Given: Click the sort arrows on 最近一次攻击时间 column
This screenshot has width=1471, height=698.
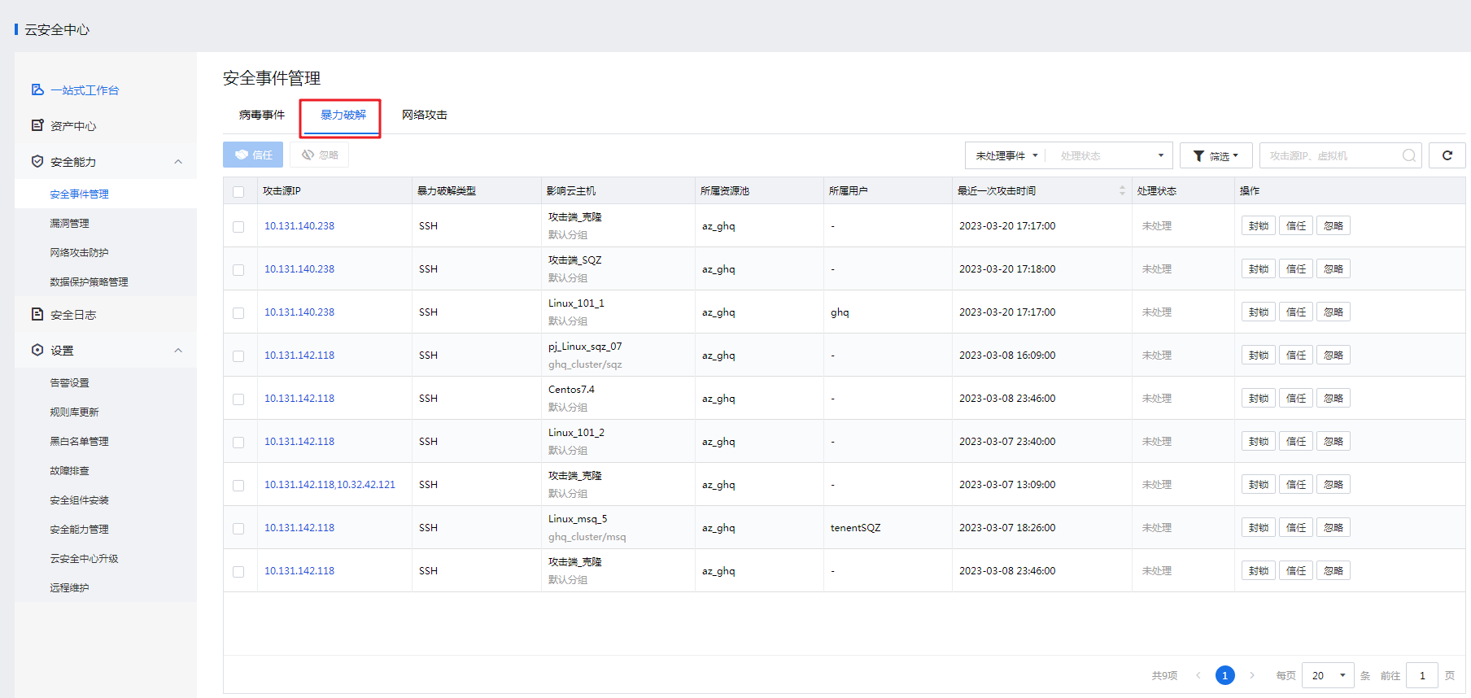Looking at the screenshot, I should tap(1122, 190).
